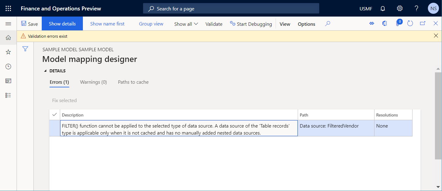Open the Show all dropdown
Viewport: 442px width, 191px height.
point(186,24)
